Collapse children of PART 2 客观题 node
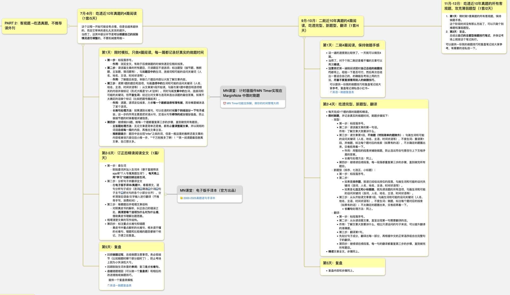The image size is (510, 295). [x=69, y=26]
